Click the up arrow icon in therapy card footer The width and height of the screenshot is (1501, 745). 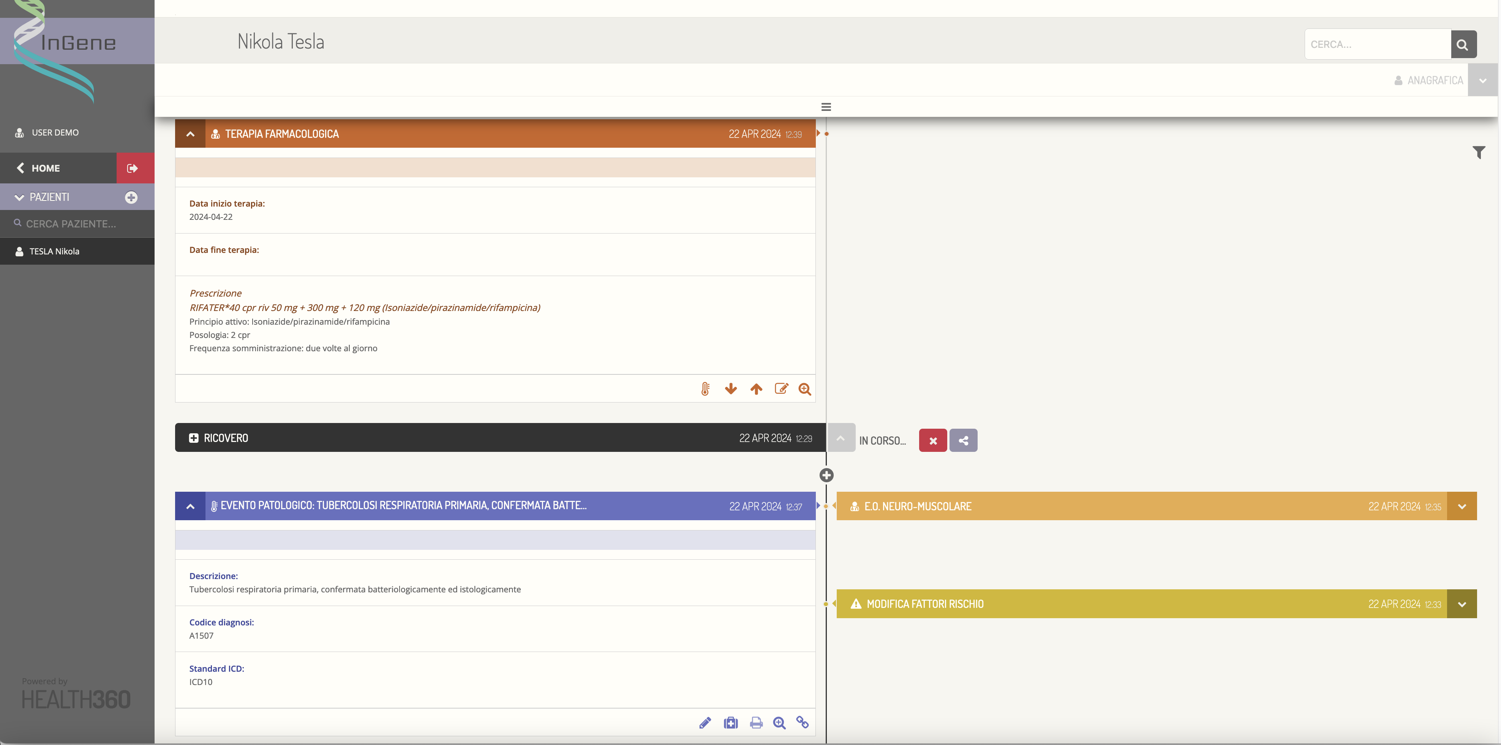(x=756, y=389)
